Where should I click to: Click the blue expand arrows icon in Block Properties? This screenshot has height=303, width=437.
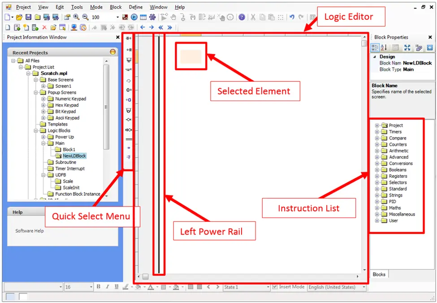(407, 48)
